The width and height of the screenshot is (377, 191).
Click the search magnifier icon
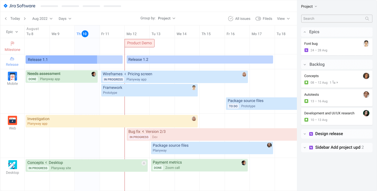[367, 19]
